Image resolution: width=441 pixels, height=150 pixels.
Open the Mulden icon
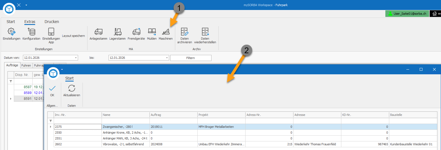click(152, 32)
